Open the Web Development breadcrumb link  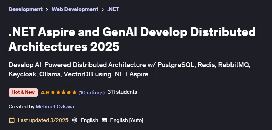75,9
